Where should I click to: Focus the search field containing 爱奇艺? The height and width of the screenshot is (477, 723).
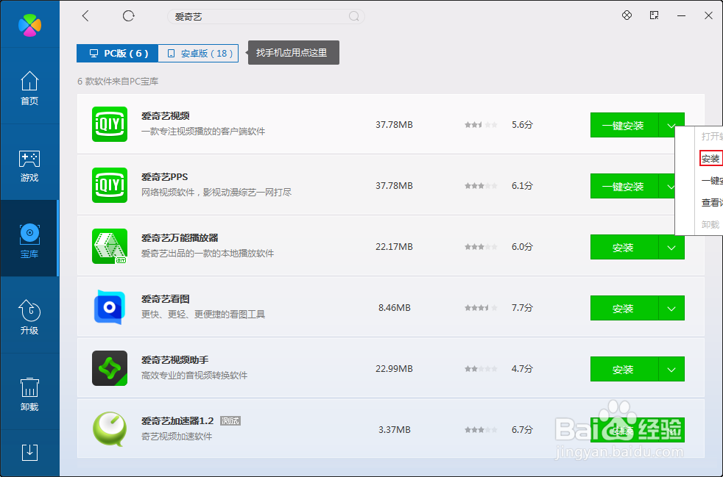point(266,17)
